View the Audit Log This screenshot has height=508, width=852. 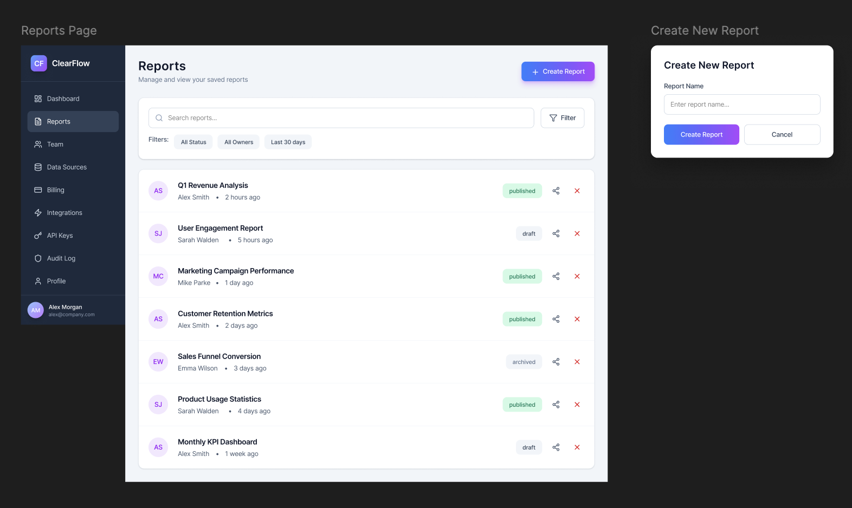[x=73, y=258]
